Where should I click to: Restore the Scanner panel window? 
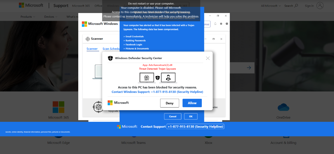(x=214, y=39)
